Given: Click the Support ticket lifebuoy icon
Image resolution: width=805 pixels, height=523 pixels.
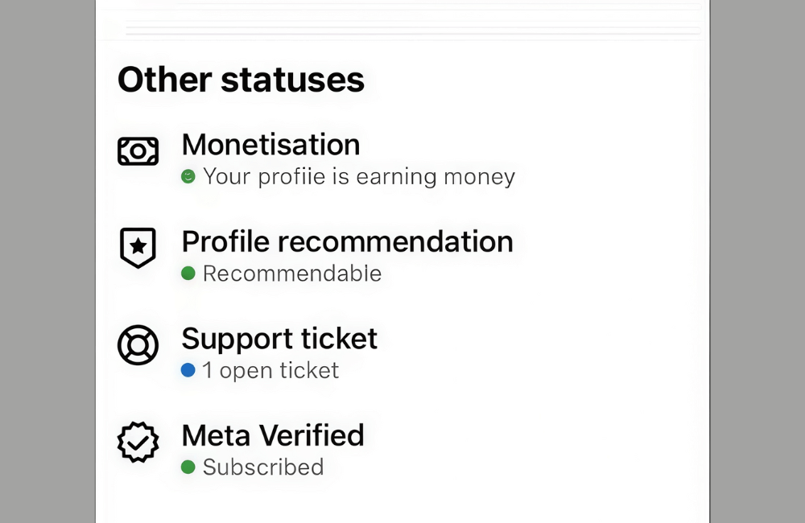Looking at the screenshot, I should (x=138, y=345).
